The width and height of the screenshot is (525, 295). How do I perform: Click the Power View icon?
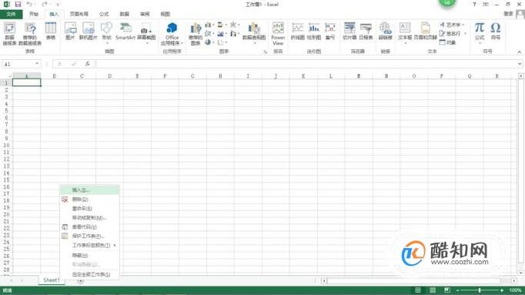278,33
